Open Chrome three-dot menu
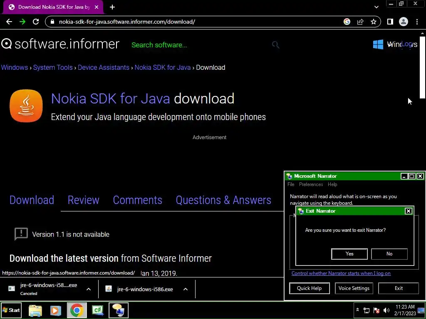 point(417,22)
